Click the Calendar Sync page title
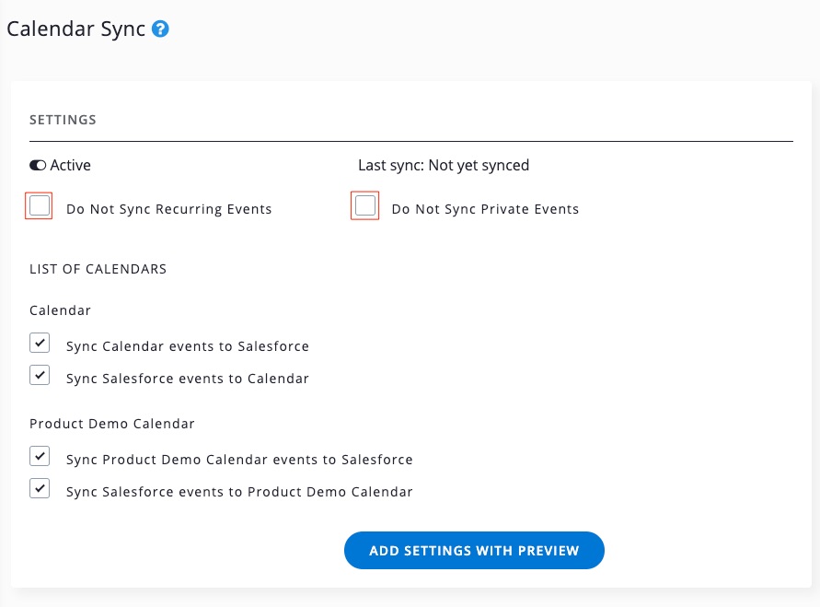The height and width of the screenshot is (607, 820). 76,29
